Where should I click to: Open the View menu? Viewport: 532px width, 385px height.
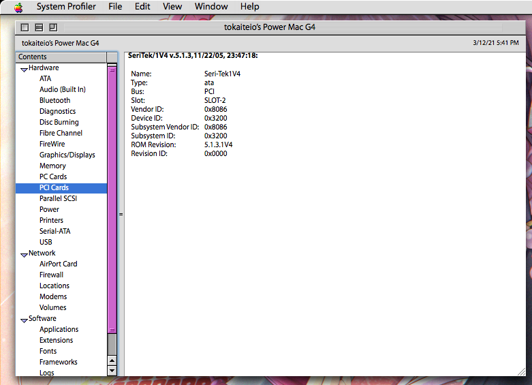[x=172, y=6]
